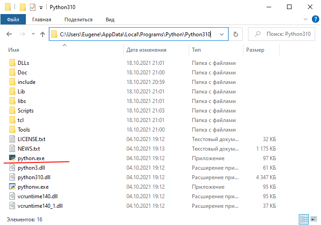Viewport: 321px width, 225px height.
Task: Click the pythonw.exe file name
Action: (33, 187)
